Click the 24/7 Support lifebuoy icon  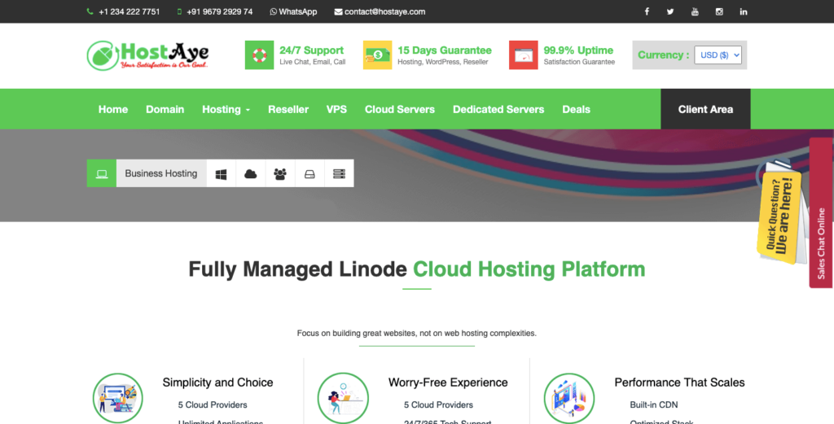(x=260, y=55)
